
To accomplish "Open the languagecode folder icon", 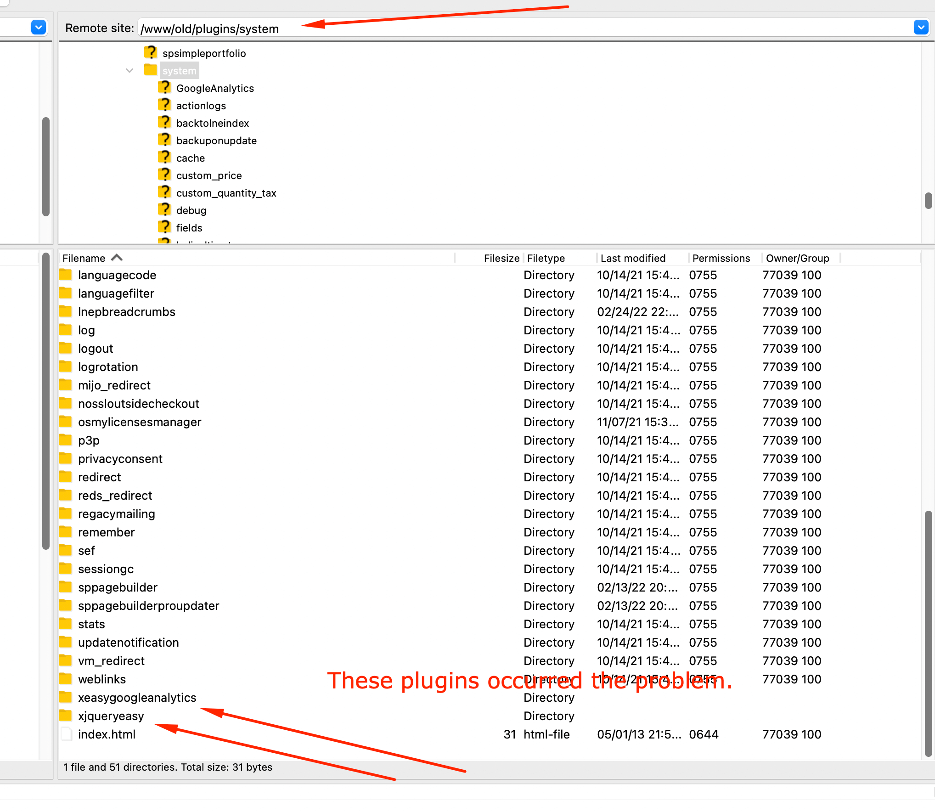I will [65, 274].
